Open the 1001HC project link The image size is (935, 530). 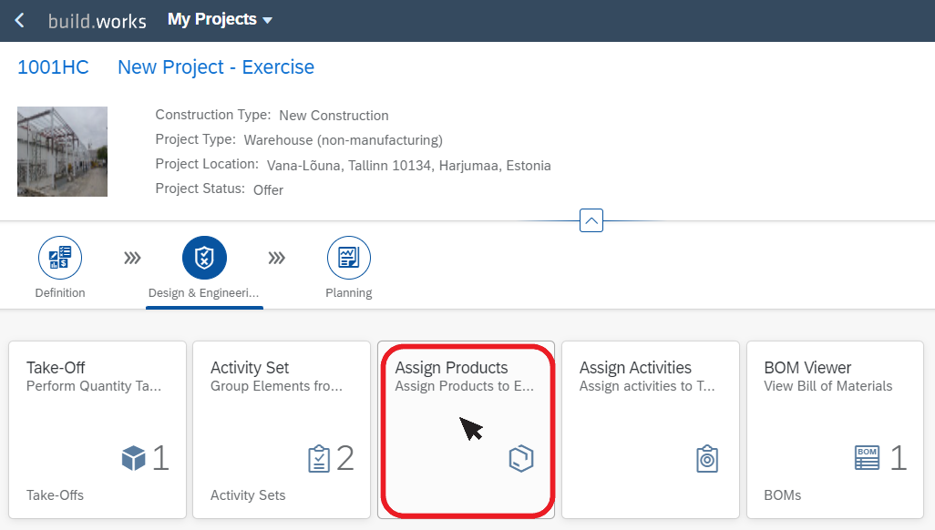(53, 67)
